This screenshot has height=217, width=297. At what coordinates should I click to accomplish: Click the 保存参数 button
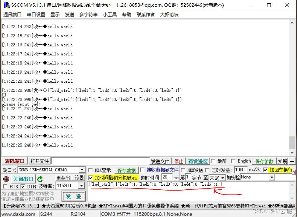click(264, 161)
